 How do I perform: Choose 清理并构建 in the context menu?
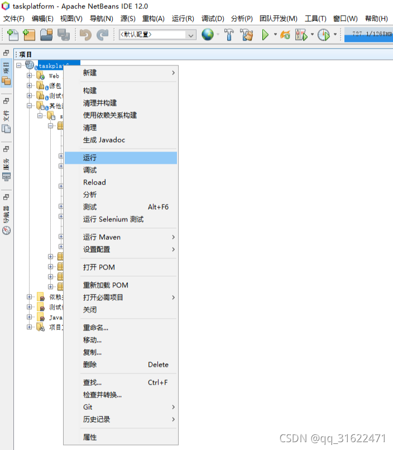121,103
